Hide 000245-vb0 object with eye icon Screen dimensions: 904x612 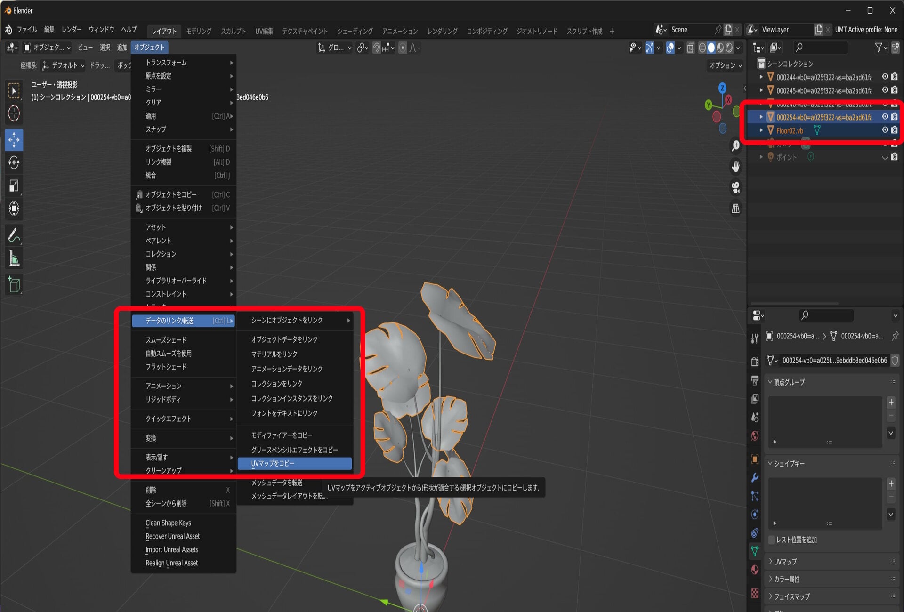[x=885, y=90]
